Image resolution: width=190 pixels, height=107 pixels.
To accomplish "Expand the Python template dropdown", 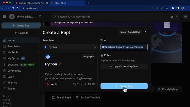I will point(70,47).
